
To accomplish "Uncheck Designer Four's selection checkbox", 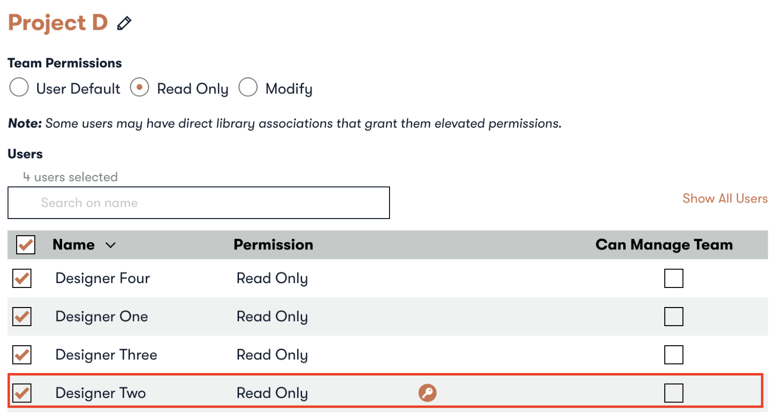I will tap(22, 278).
